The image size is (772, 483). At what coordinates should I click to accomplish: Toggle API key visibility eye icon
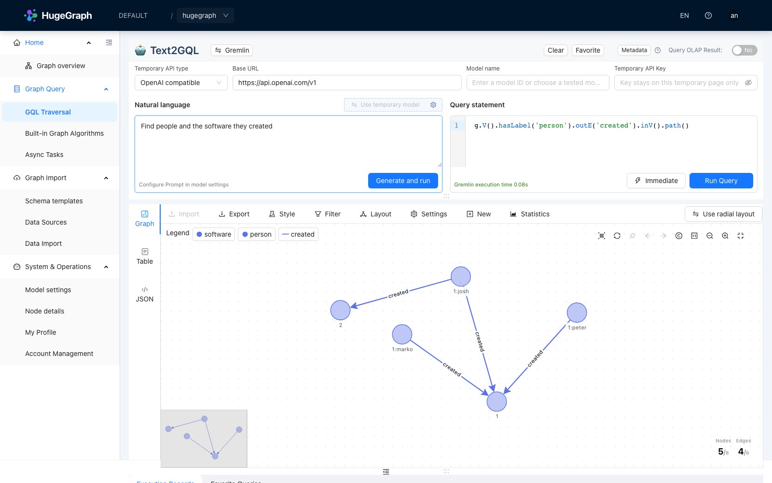tap(748, 83)
